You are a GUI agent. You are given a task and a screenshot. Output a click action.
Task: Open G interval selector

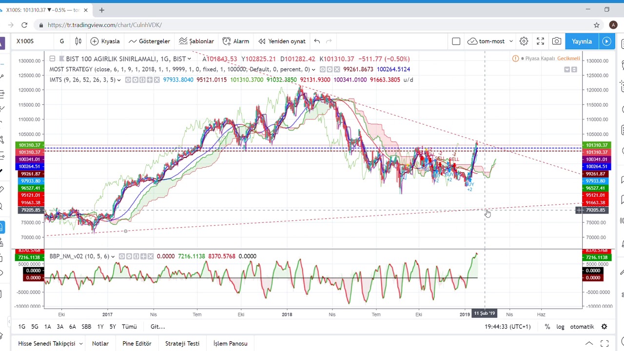click(x=61, y=41)
